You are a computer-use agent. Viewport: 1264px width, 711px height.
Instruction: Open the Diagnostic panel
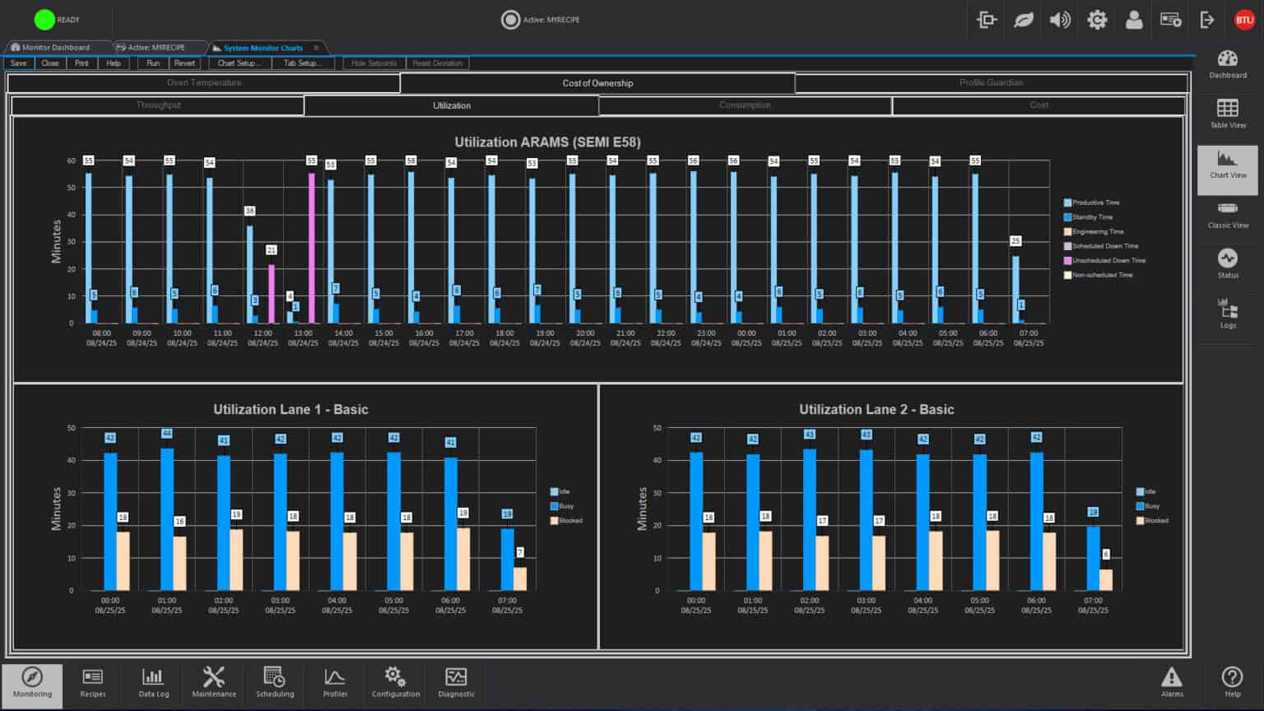456,682
